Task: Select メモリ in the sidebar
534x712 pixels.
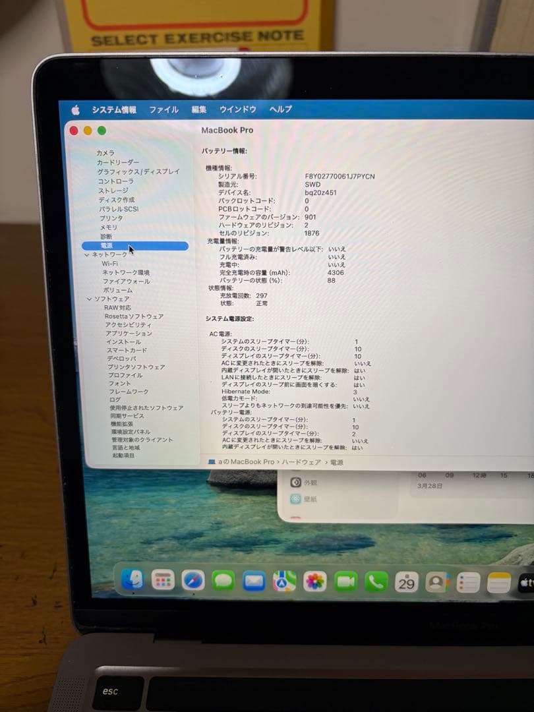Action: coord(109,227)
